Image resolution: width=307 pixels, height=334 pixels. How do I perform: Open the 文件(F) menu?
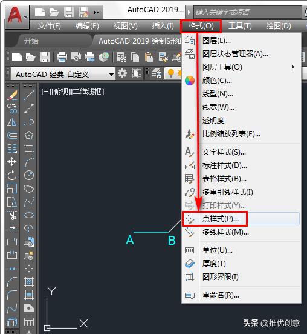(50, 26)
